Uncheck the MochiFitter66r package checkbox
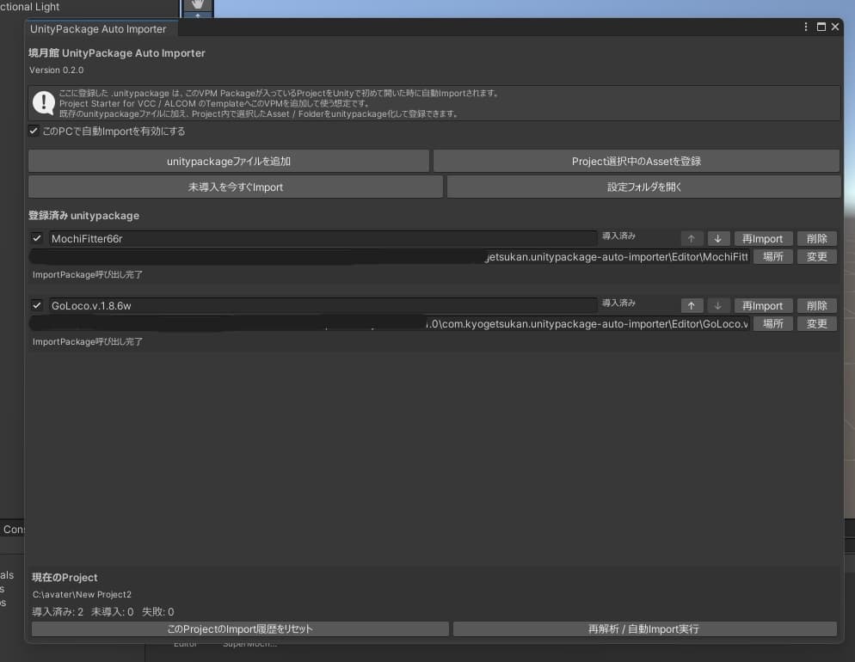 36,238
